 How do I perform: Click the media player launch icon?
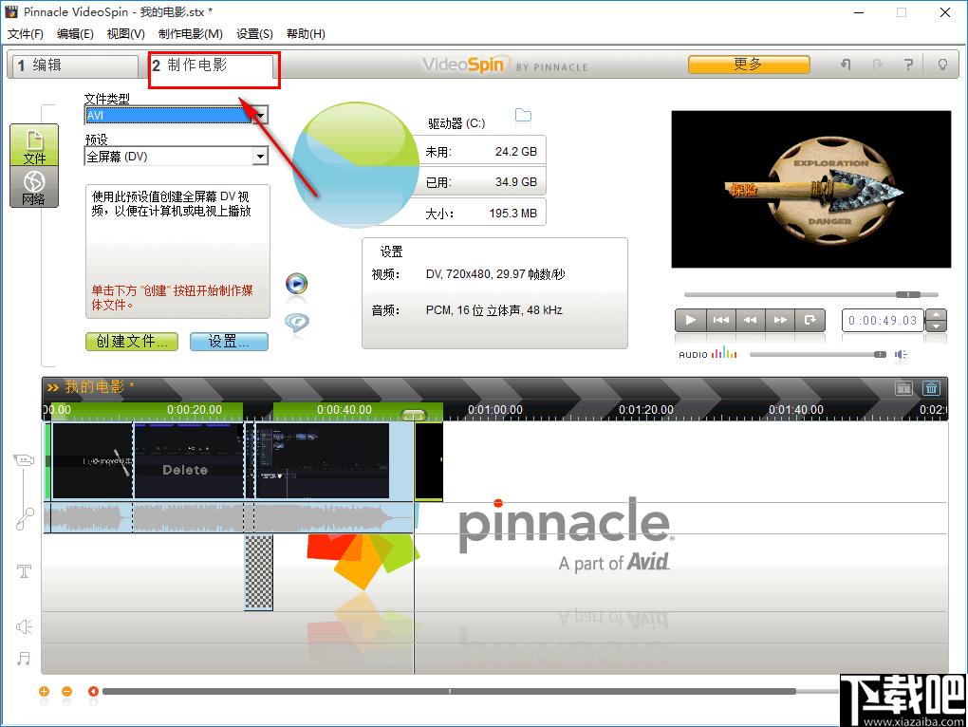(297, 284)
